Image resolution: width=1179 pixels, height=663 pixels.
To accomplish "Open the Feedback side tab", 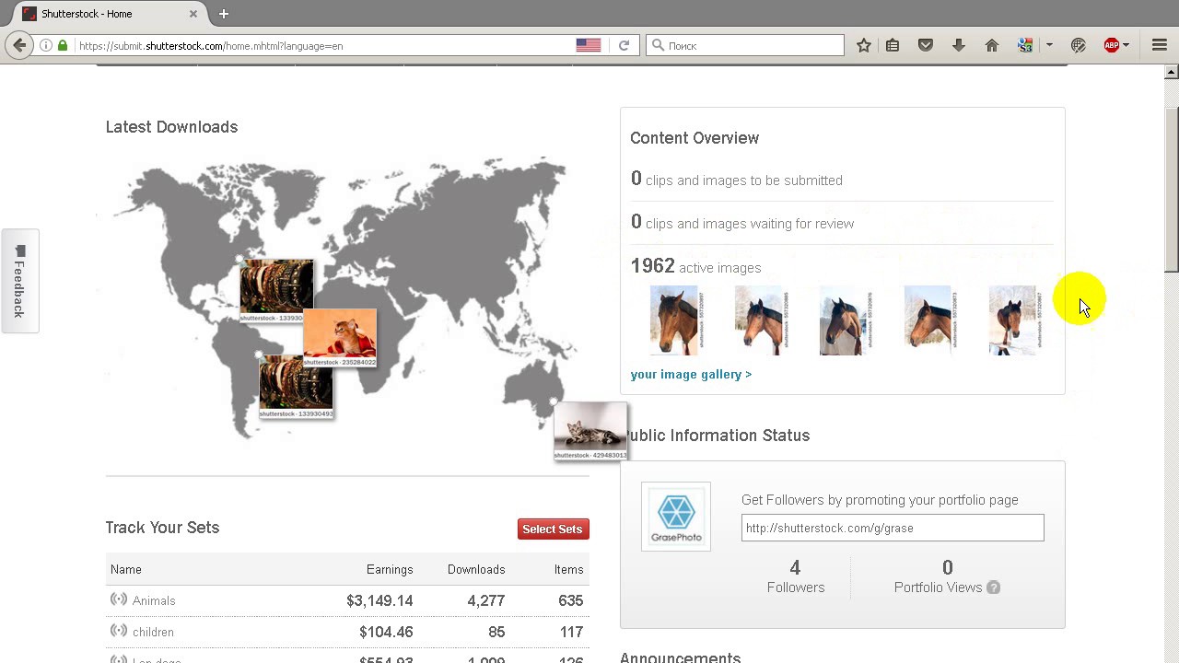I will 19,281.
